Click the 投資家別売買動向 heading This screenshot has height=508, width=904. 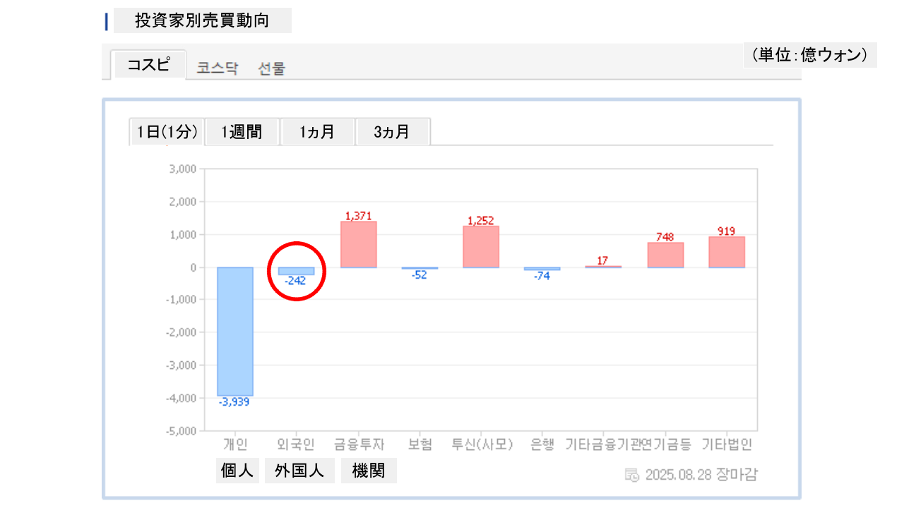point(202,20)
